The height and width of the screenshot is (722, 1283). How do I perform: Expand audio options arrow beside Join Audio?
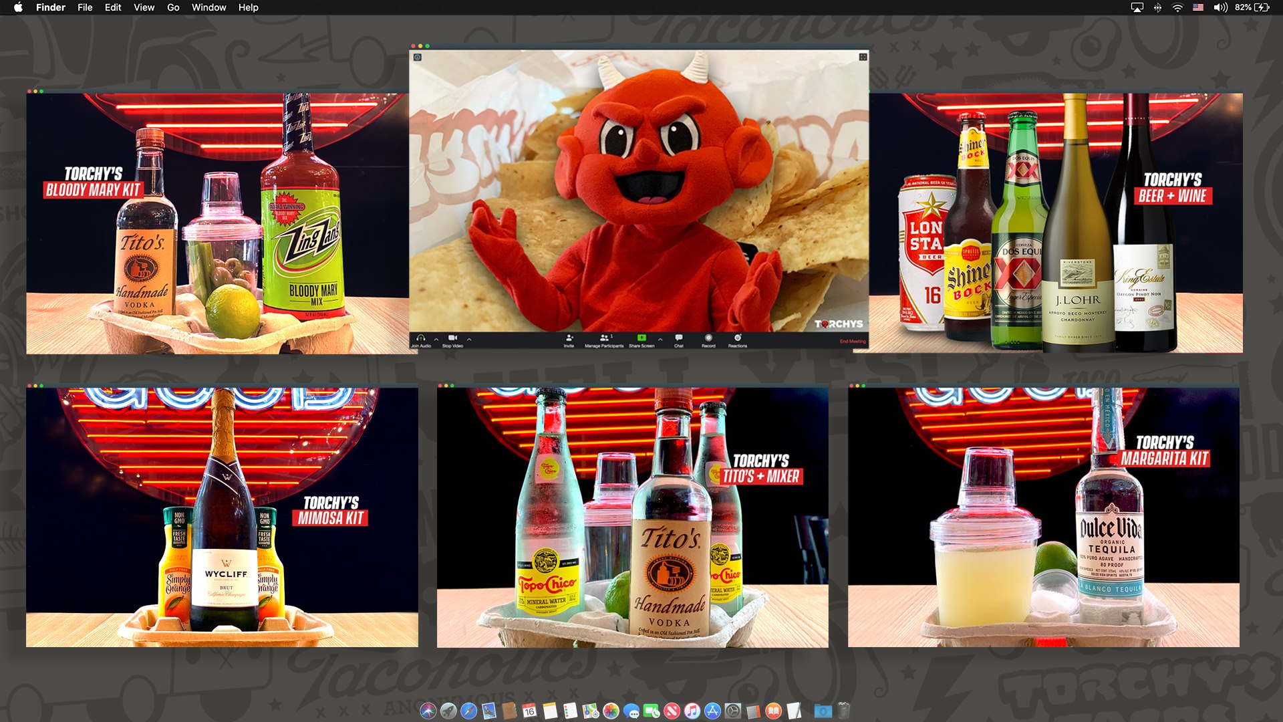tap(436, 340)
